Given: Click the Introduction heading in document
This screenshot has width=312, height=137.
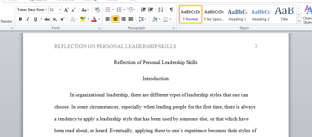Looking at the screenshot, I should [x=156, y=79].
